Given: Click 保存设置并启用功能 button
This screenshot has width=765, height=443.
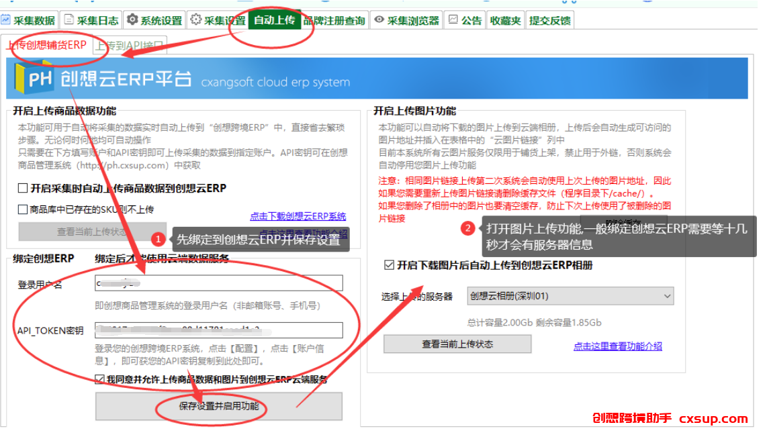Looking at the screenshot, I should coord(218,406).
